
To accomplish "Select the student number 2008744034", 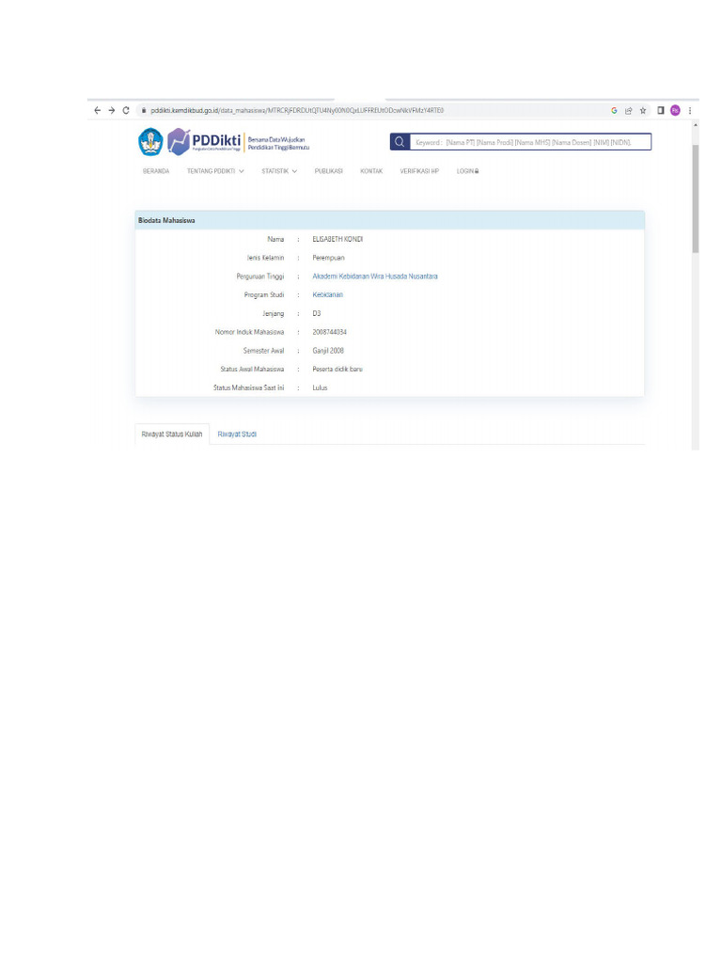I will pos(330,332).
